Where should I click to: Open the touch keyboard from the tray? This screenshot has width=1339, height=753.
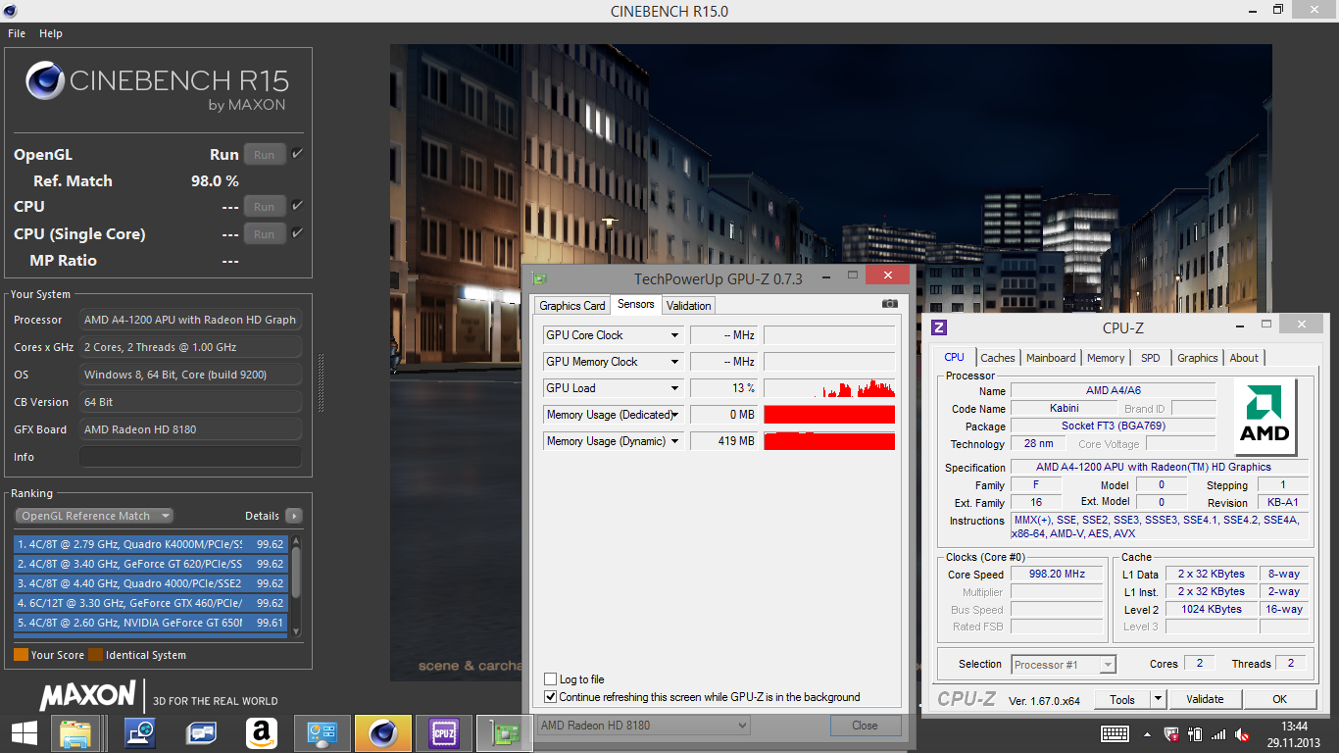[1115, 733]
